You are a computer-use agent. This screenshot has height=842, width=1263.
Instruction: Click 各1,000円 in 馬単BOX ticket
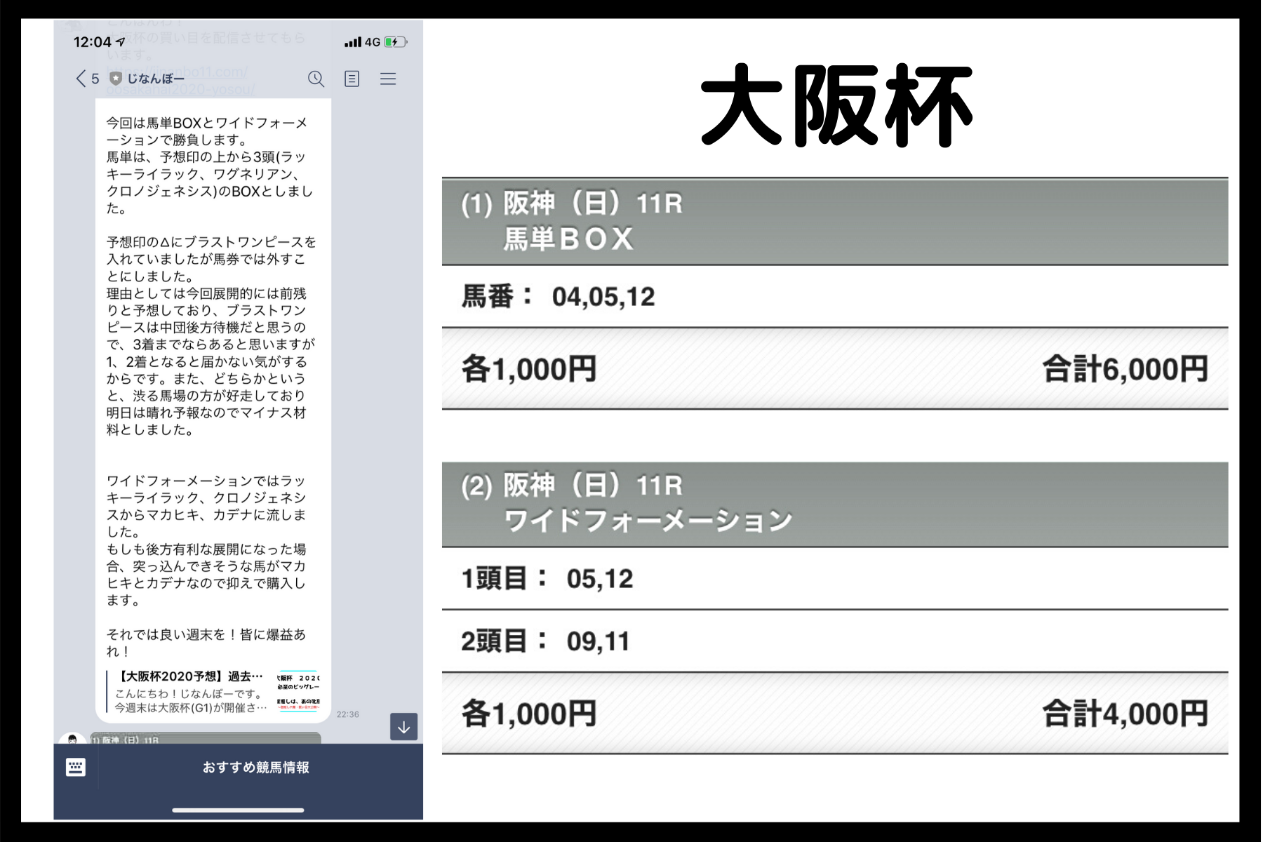(528, 369)
